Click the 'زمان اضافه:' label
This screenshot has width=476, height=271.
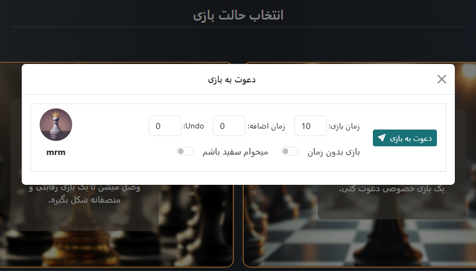266,126
